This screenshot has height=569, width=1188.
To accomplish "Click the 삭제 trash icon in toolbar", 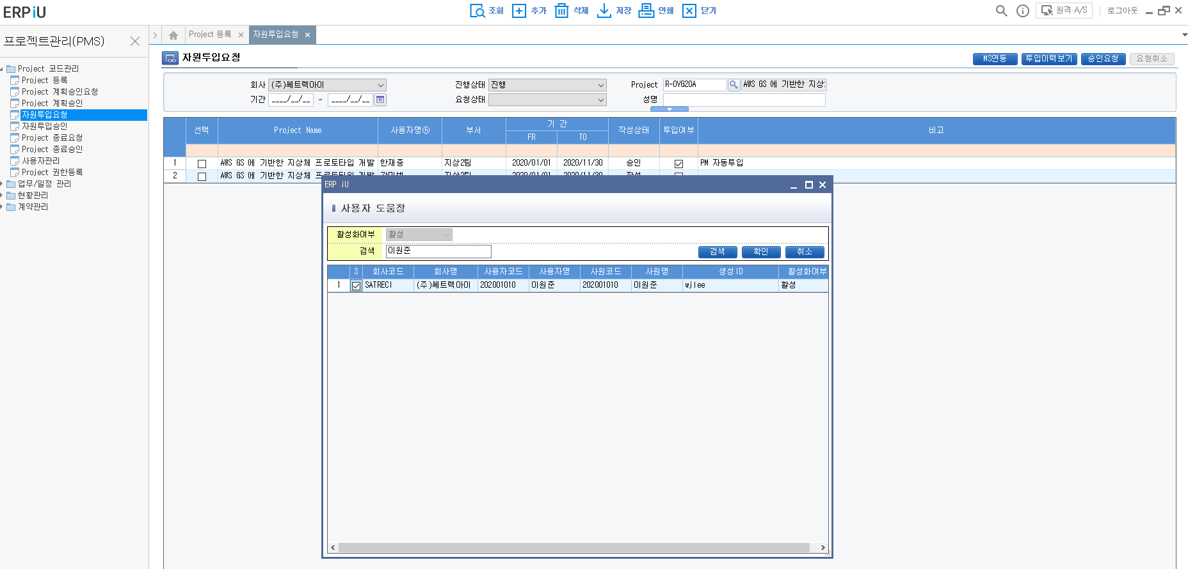I will pyautogui.click(x=561, y=11).
